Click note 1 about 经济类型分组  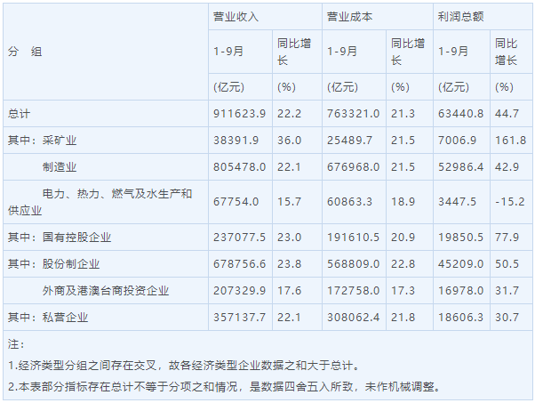[184, 365]
